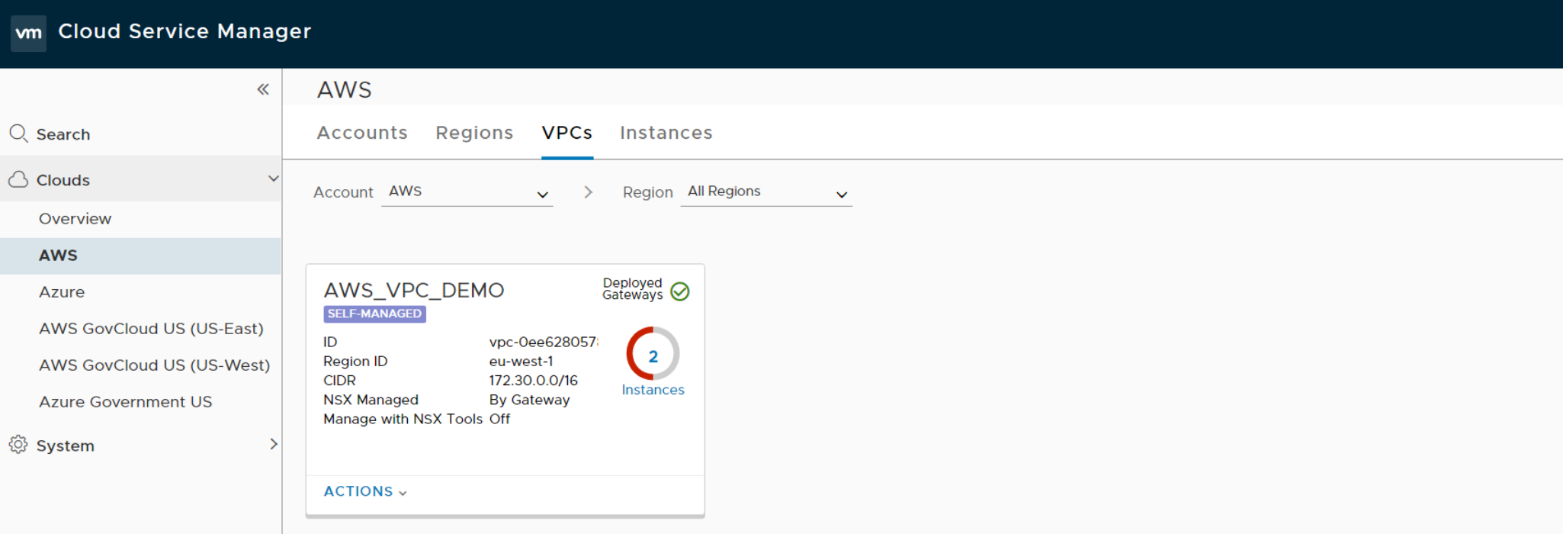Click the CIDR value 172.30.0.0/16

(534, 381)
